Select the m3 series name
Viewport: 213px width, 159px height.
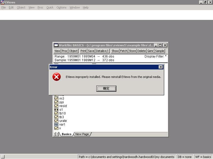point(62,99)
